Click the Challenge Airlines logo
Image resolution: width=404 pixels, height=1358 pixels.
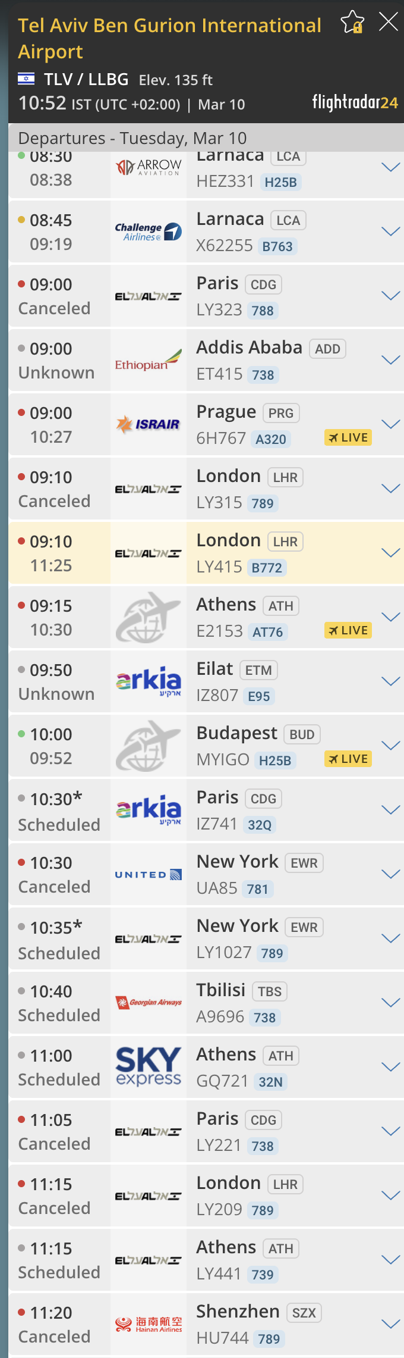[x=149, y=231]
